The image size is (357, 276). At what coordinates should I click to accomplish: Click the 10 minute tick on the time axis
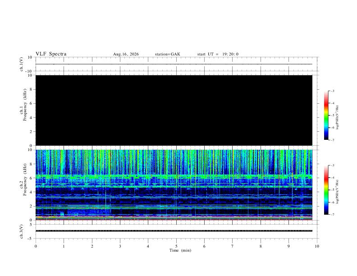(x=317, y=246)
